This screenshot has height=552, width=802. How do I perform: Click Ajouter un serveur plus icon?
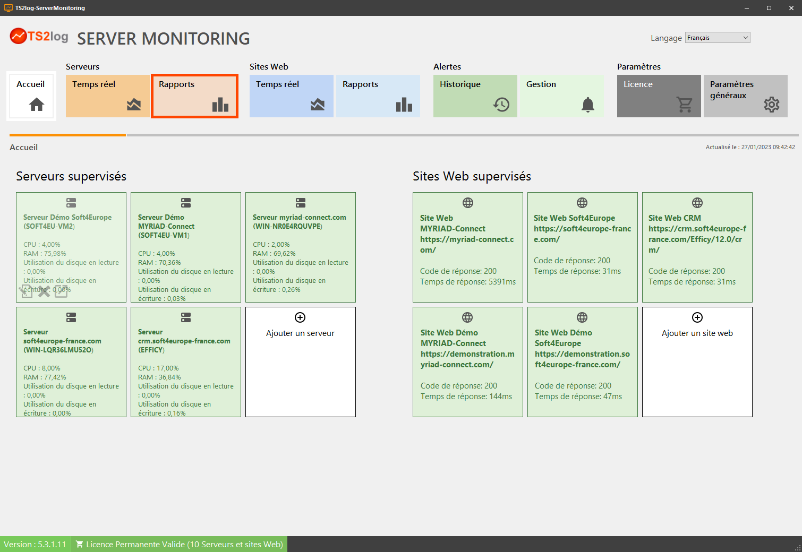point(300,317)
